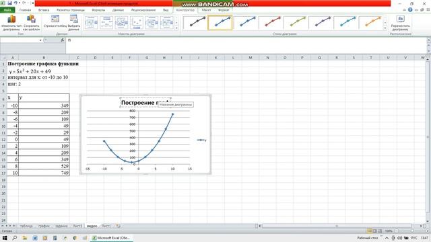Viewport: 431px width, 242px height.
Task: Expand the formula bar
Action: coord(428,40)
